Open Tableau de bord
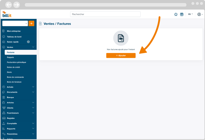Viewport: 205px width, 140px height. point(14,37)
